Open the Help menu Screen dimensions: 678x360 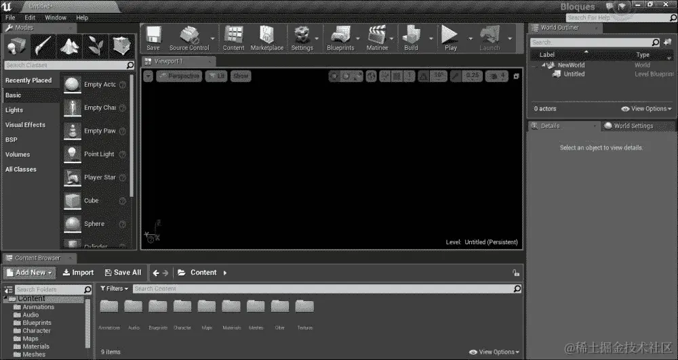82,18
